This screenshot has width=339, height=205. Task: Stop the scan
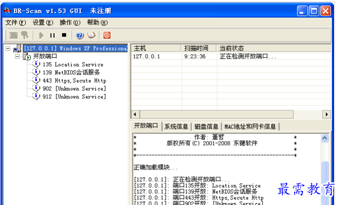pyautogui.click(x=64, y=35)
